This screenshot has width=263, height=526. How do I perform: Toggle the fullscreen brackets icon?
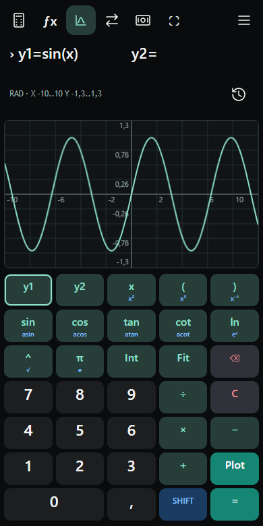pos(174,20)
